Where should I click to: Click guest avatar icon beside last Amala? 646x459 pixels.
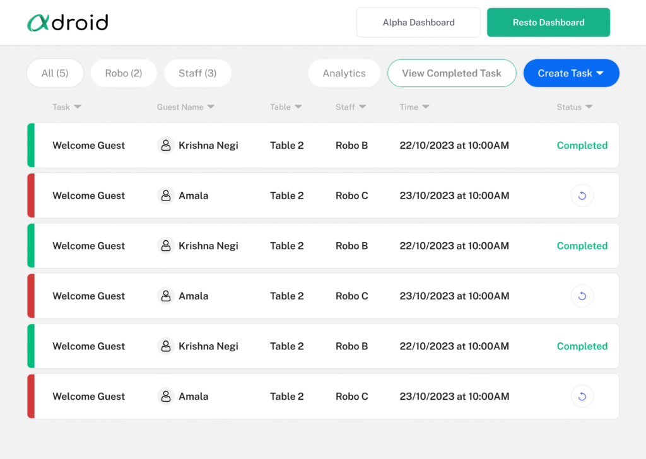[166, 397]
